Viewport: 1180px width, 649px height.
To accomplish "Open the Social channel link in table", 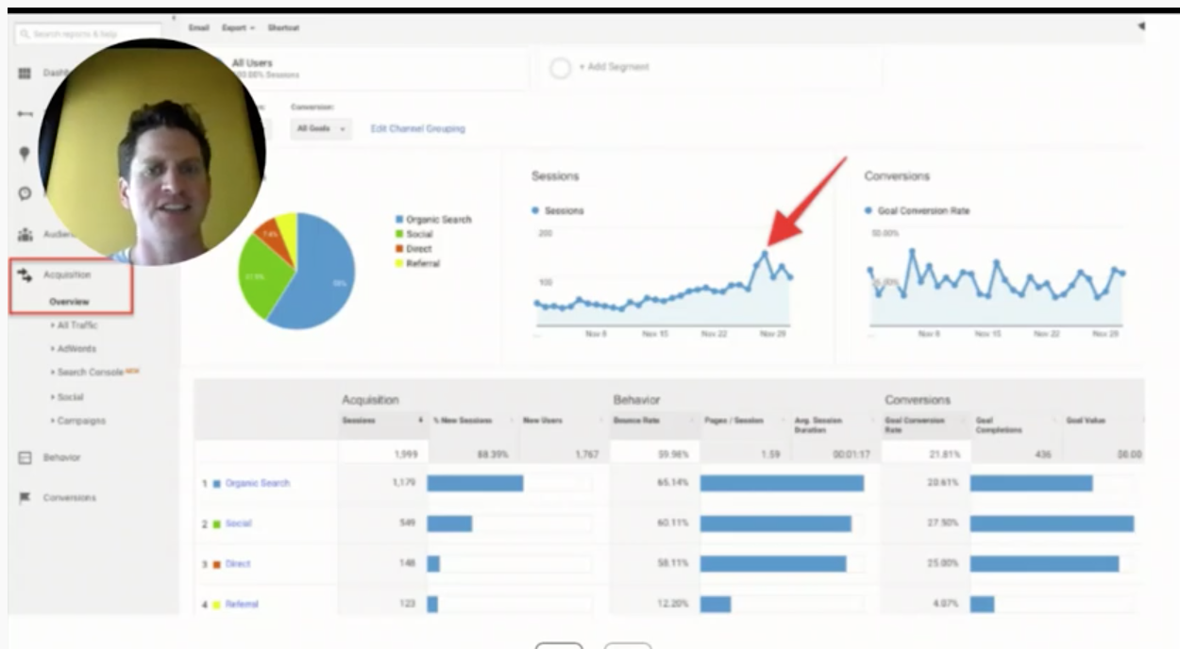I will pos(238,524).
